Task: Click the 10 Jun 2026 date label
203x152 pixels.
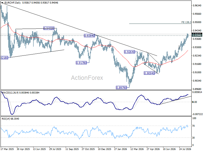Action: point(169,149)
